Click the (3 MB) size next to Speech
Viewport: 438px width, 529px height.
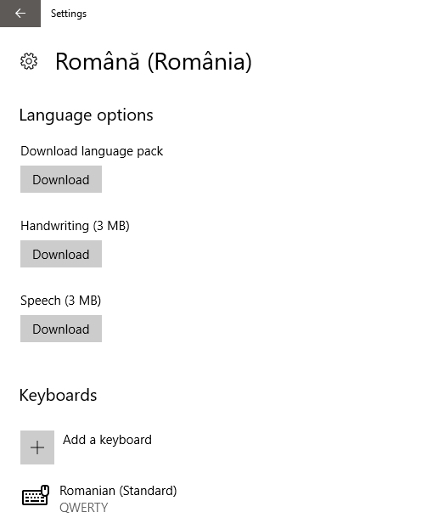click(82, 301)
